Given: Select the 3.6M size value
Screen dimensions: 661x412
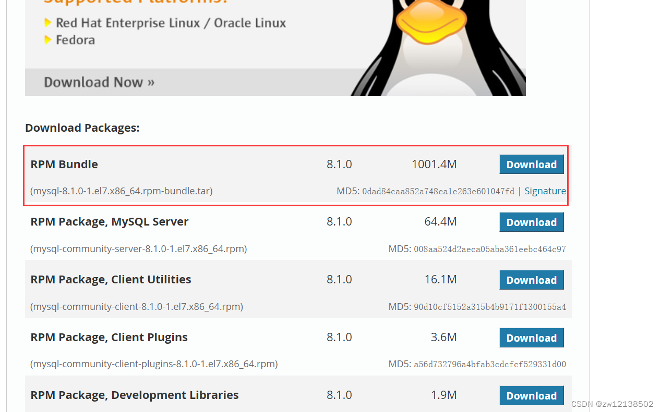Looking at the screenshot, I should pyautogui.click(x=444, y=338).
